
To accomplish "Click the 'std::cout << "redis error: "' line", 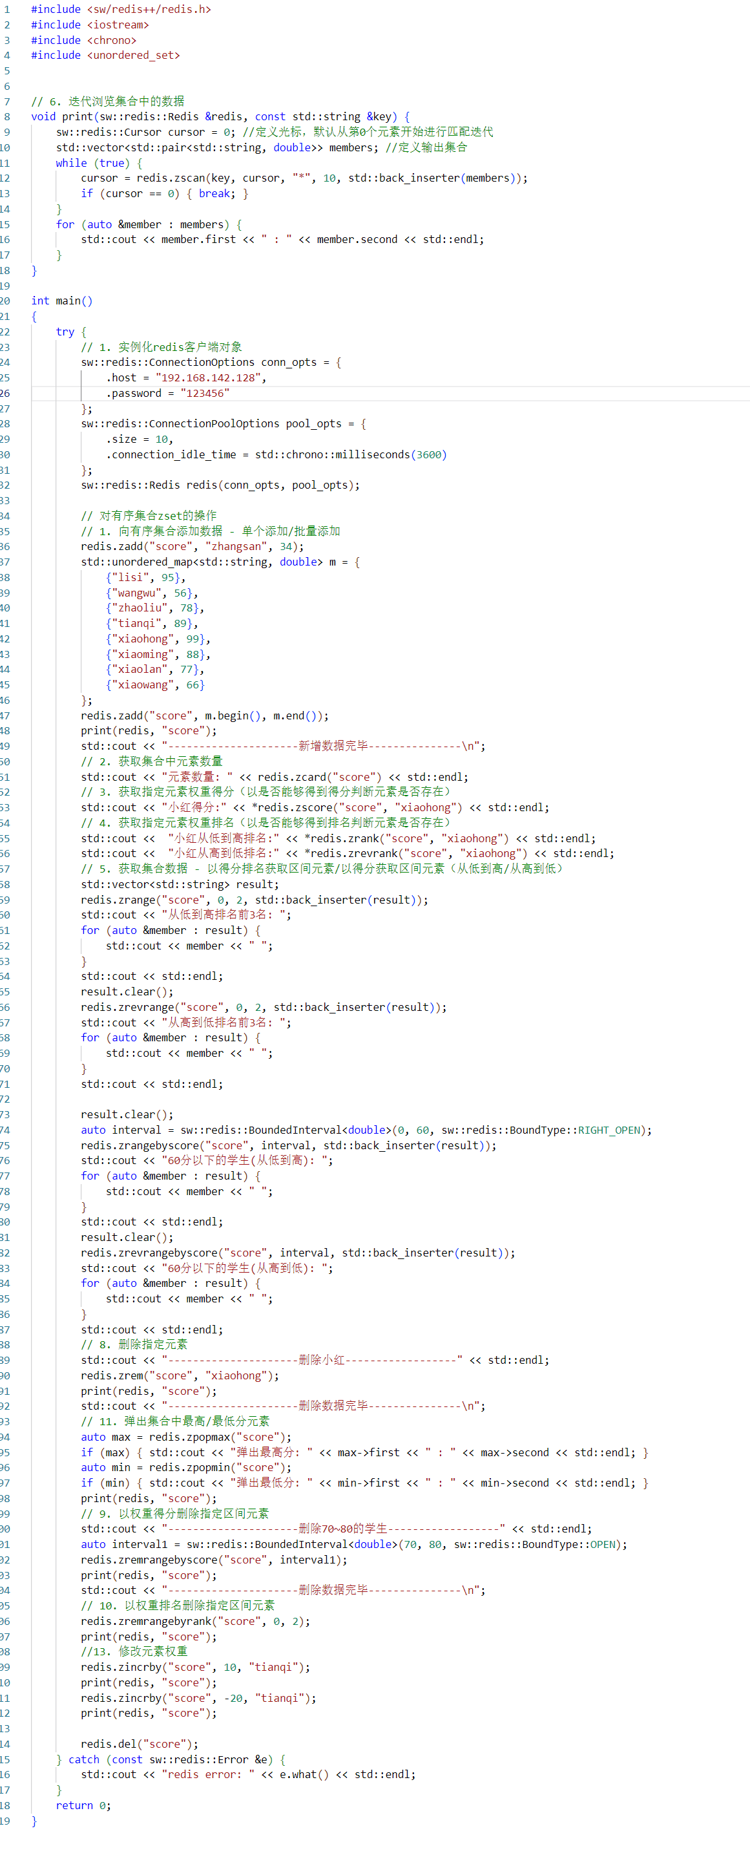I will 248,1775.
